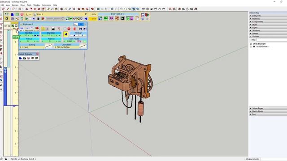Click the step-forward button in Animator toolbar
The width and height of the screenshot is (287, 161).
pyautogui.click(x=34, y=19)
